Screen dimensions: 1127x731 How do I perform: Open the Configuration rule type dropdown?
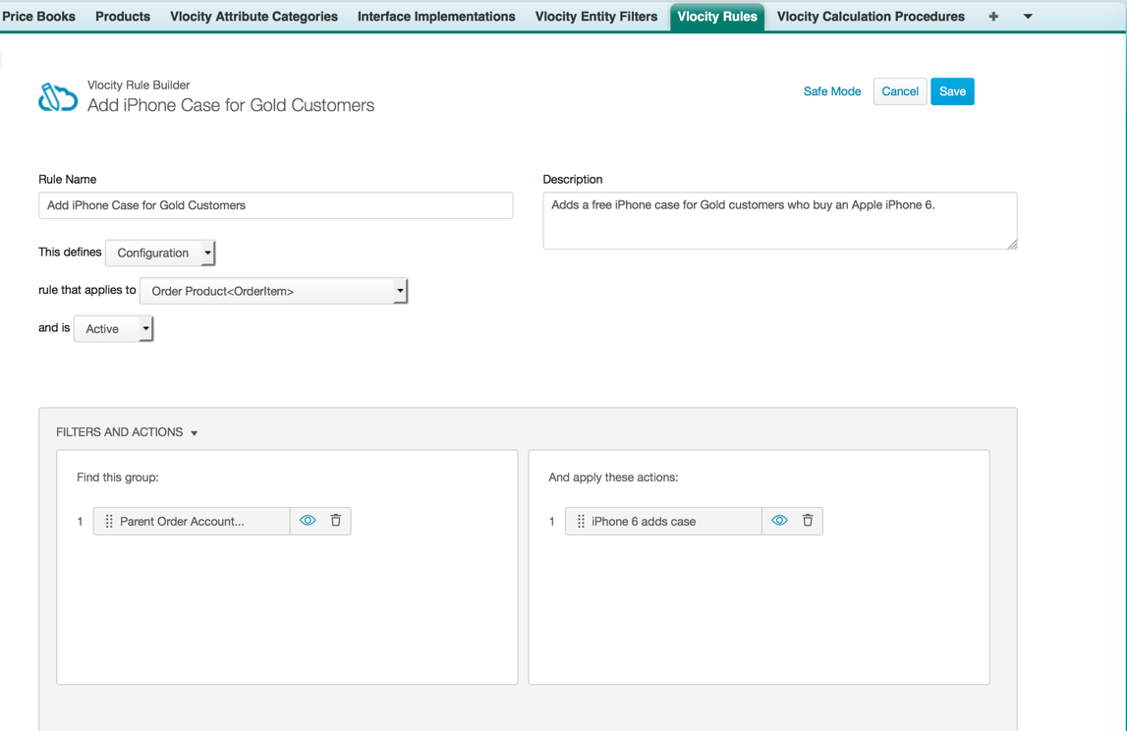159,253
